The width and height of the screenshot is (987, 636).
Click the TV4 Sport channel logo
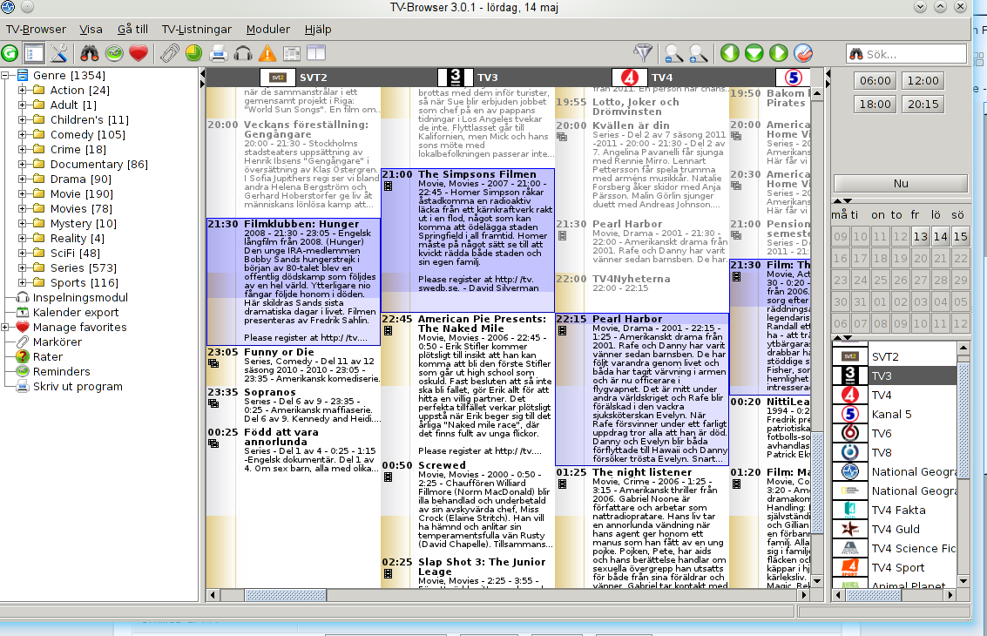[849, 567]
